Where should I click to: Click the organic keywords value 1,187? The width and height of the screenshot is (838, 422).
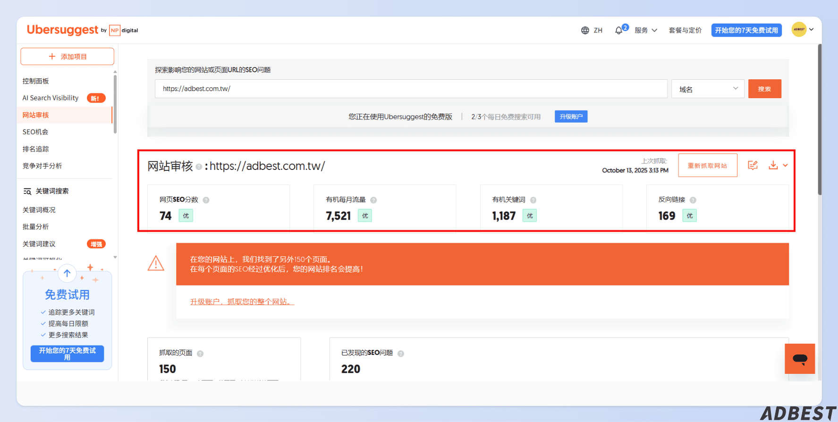504,216
